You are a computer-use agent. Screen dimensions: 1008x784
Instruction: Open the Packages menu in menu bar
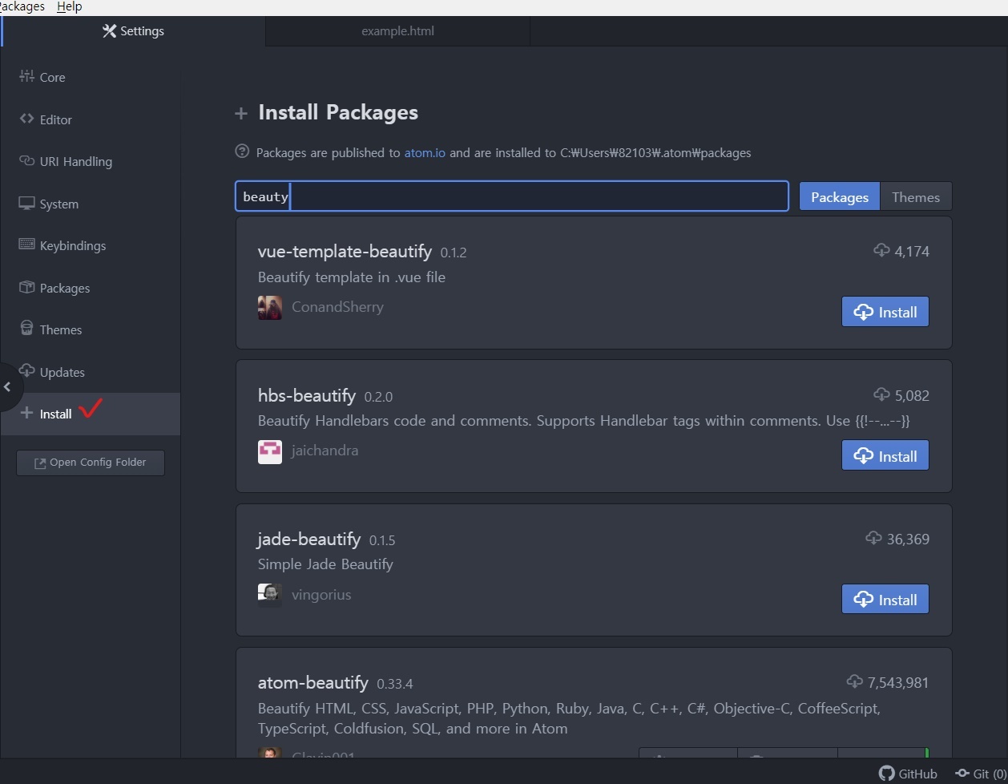[x=22, y=7]
